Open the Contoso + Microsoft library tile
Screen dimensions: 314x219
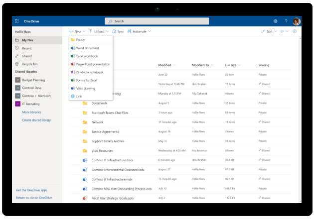(x=17, y=96)
